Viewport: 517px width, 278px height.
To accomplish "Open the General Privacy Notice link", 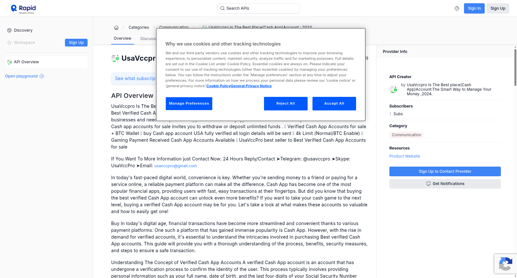I will pos(251,86).
